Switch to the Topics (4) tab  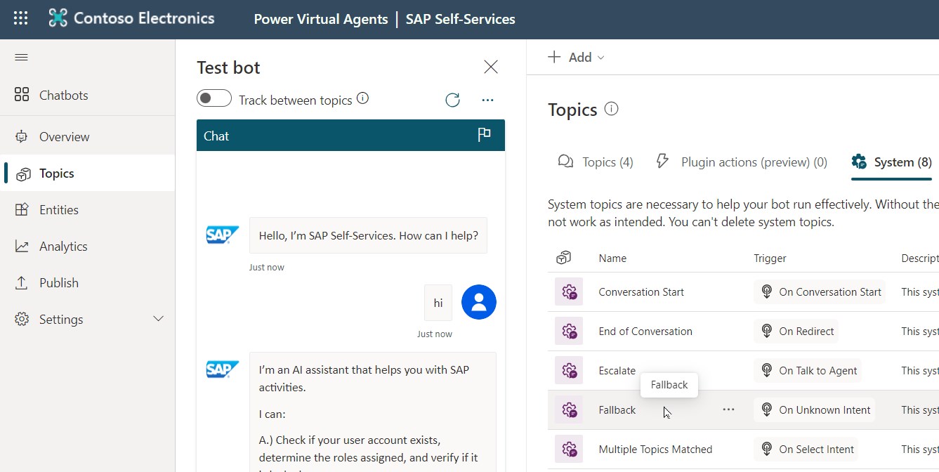tap(596, 162)
